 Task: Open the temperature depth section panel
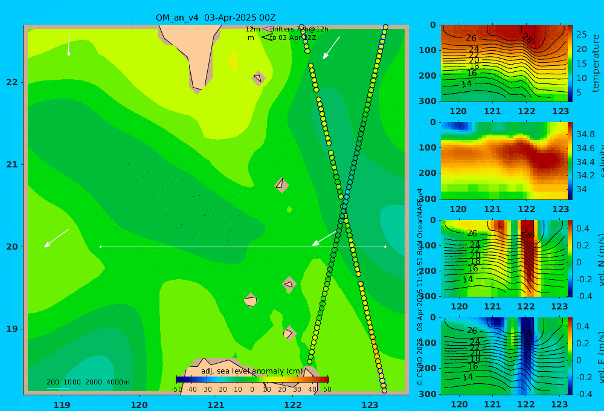coord(504,63)
